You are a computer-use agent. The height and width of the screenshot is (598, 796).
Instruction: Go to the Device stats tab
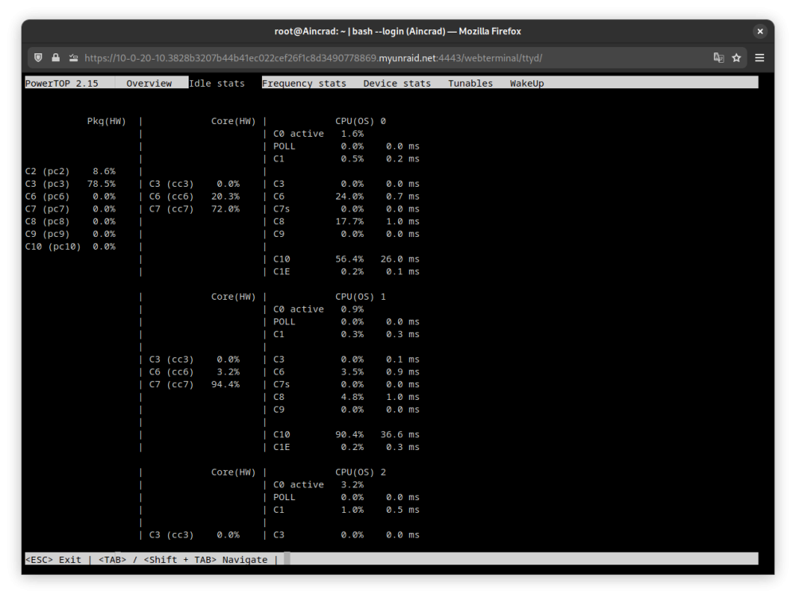(x=397, y=83)
